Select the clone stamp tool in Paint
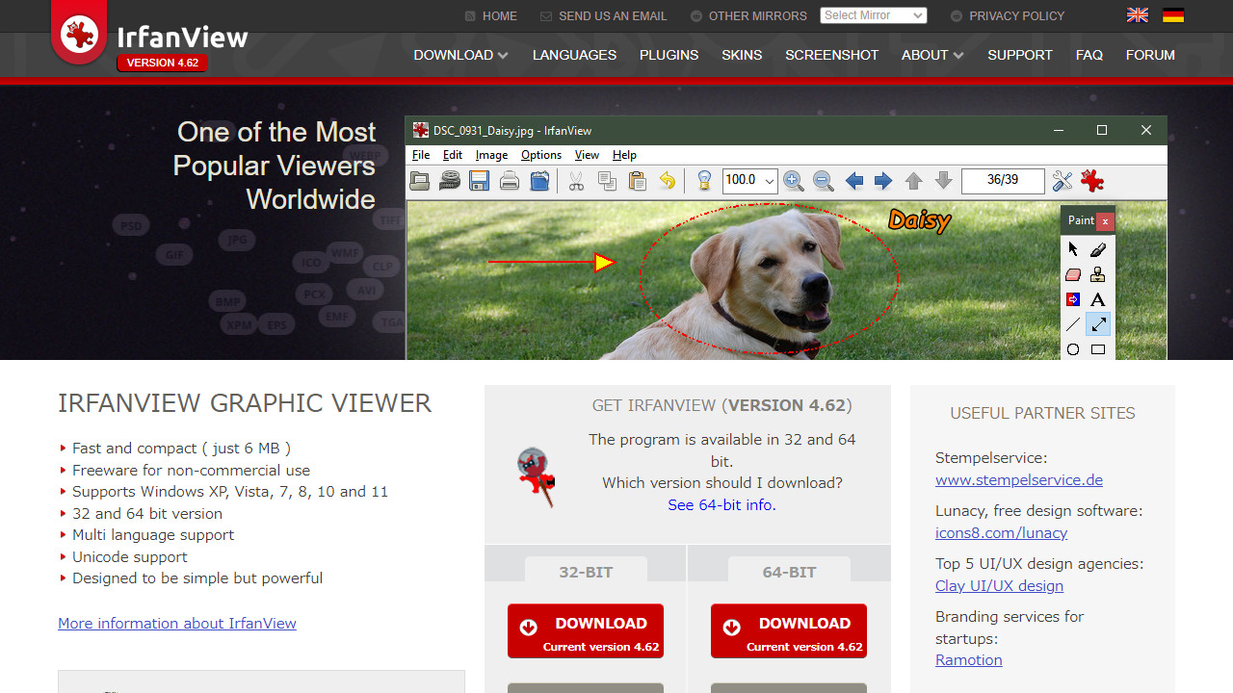The height and width of the screenshot is (693, 1233). point(1098,274)
